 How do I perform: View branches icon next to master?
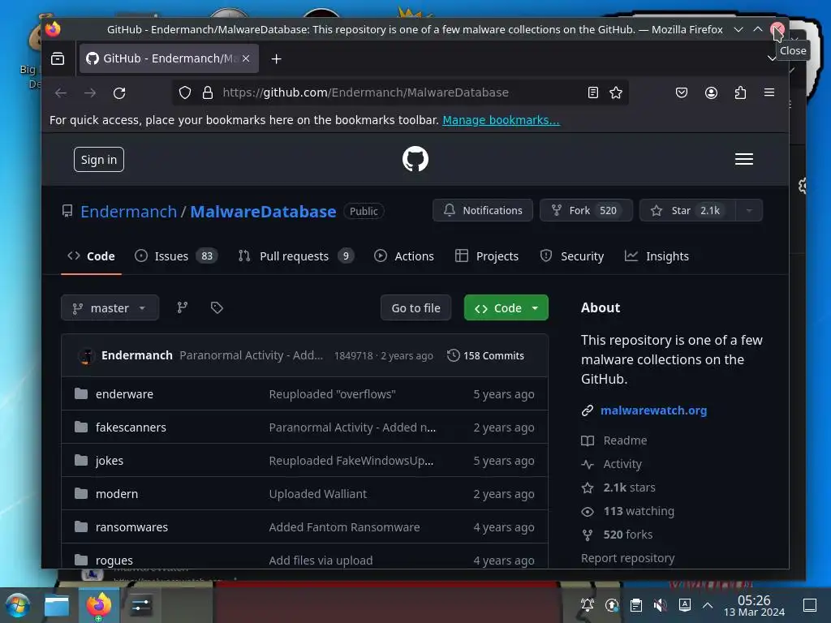[x=183, y=307]
